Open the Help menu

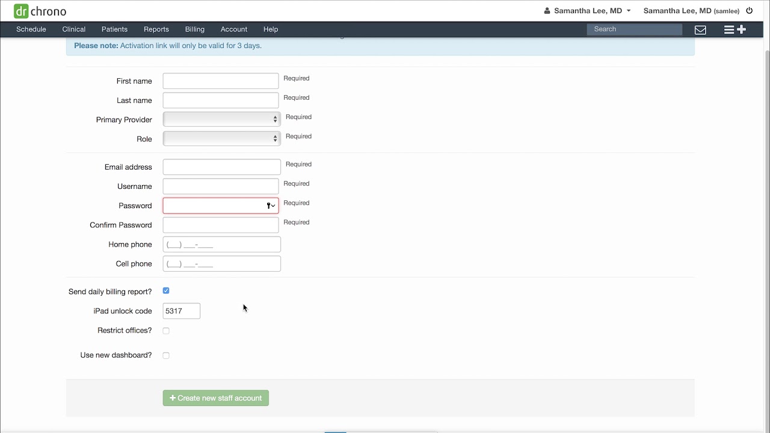[271, 29]
